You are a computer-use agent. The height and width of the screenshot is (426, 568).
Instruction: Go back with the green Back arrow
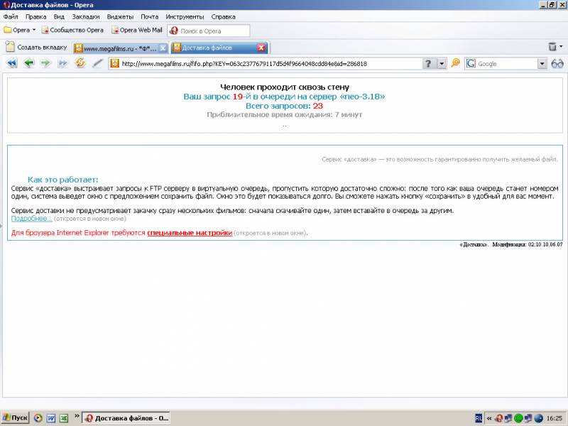pos(28,63)
